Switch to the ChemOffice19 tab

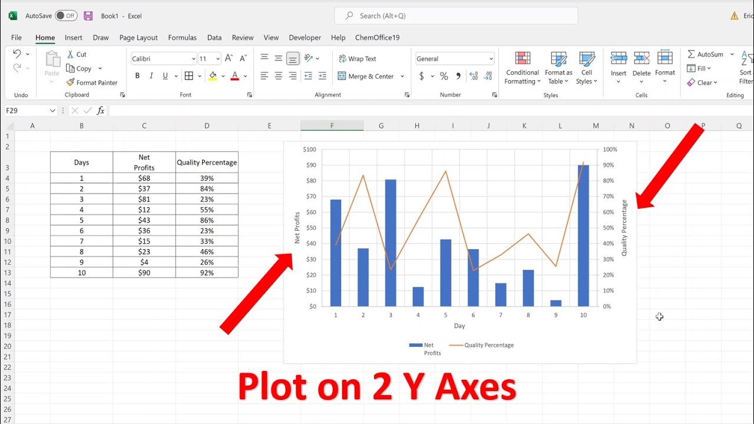(x=378, y=37)
